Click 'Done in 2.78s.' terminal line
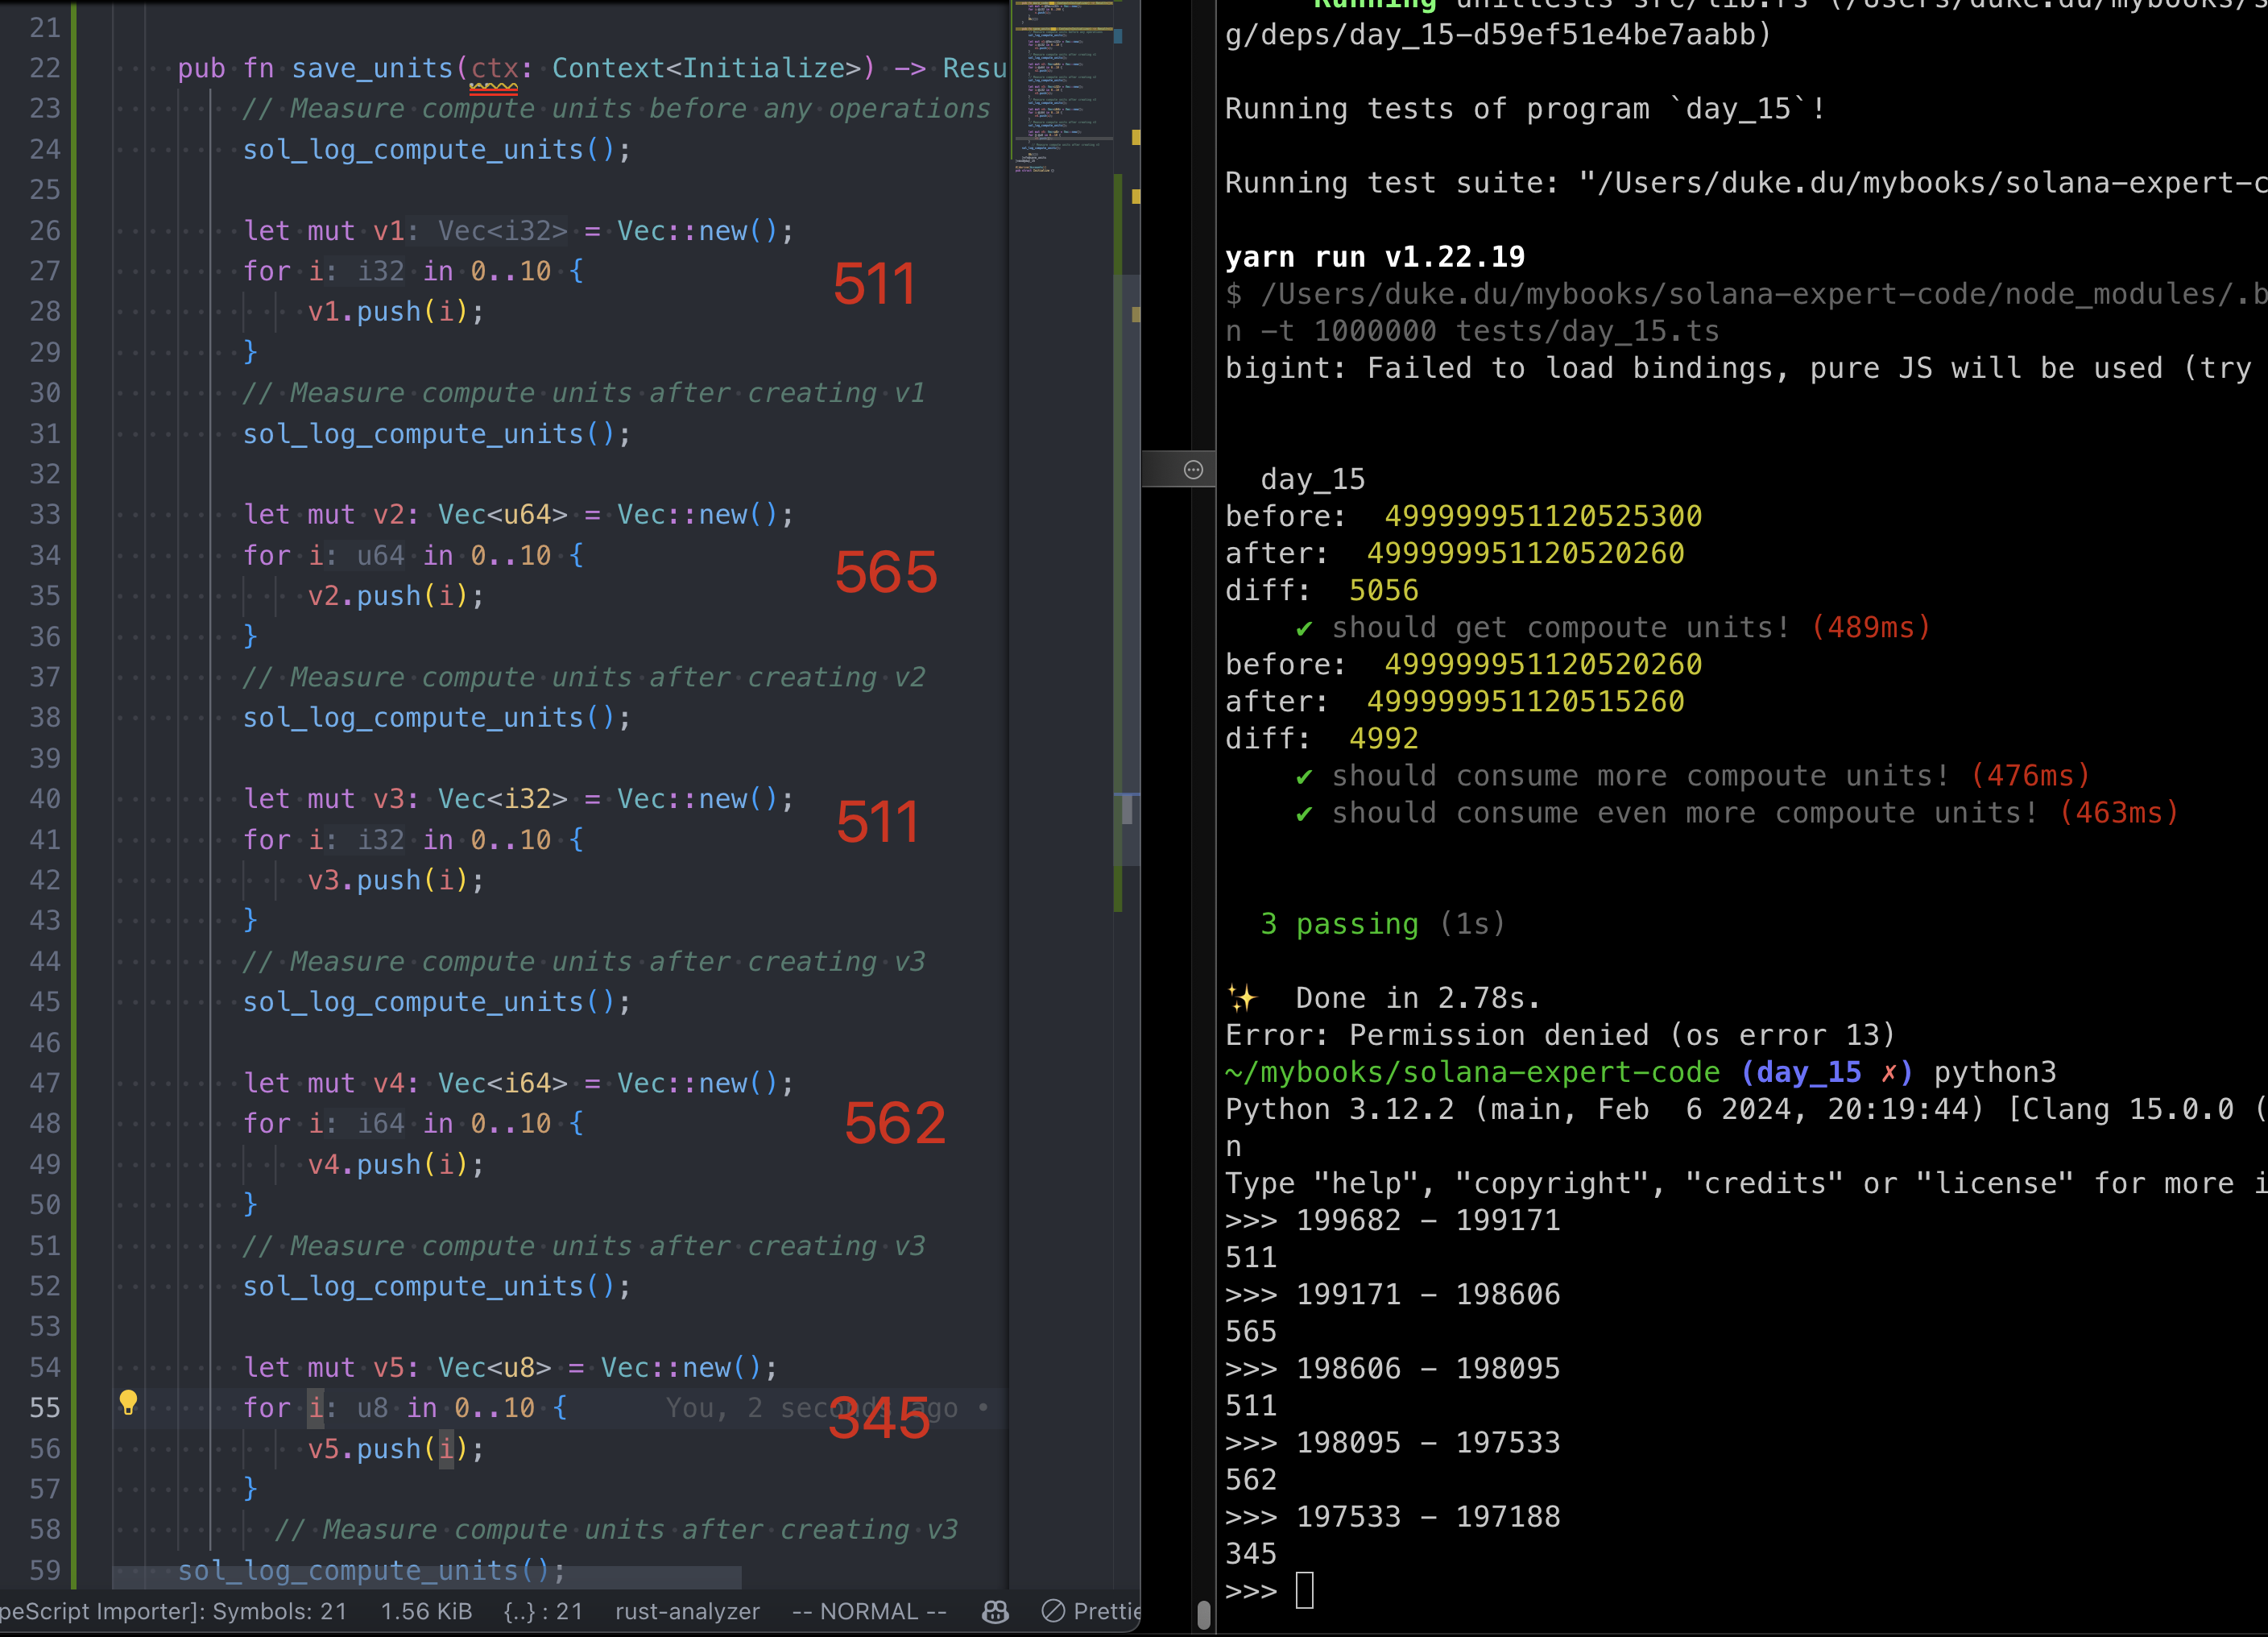Screen dimensions: 2268x1637 pyautogui.click(x=1418, y=998)
